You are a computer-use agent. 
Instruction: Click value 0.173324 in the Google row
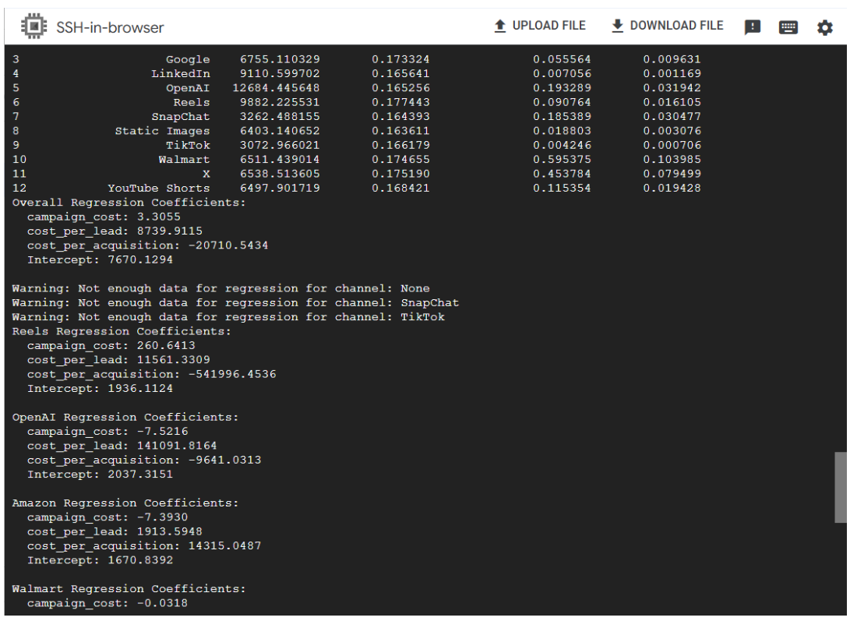point(400,59)
